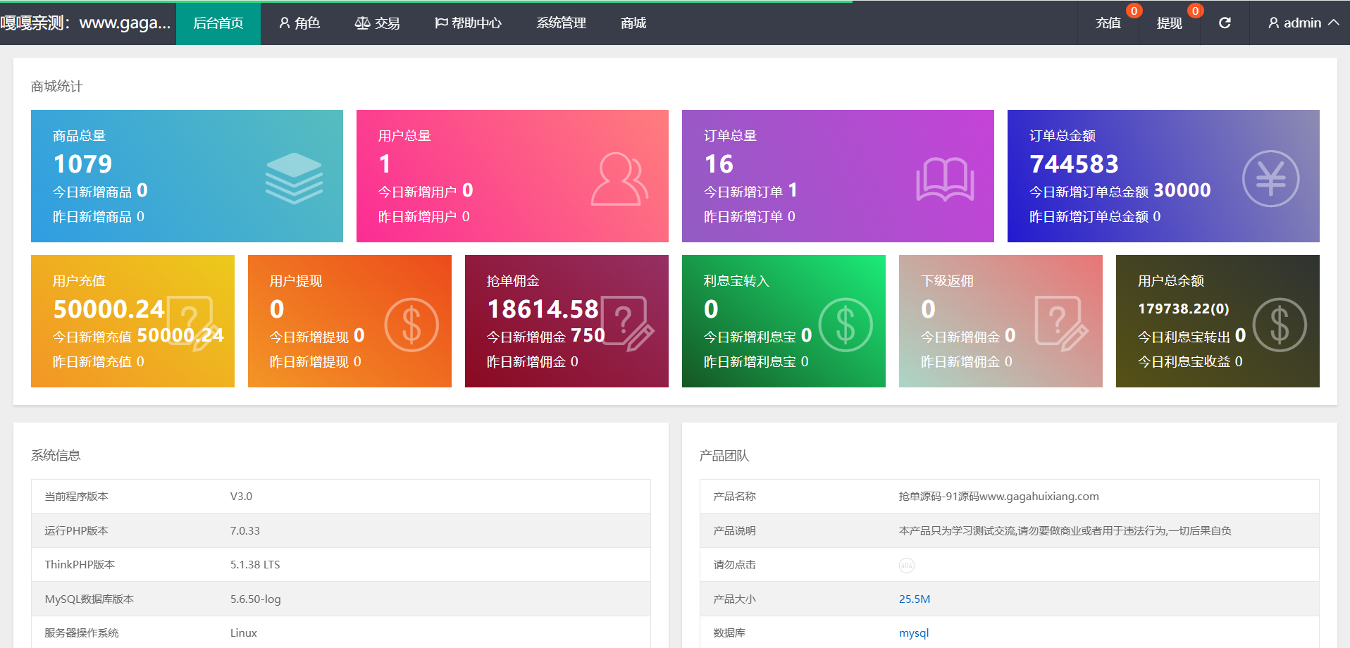Click the dollar icon in 用户提现 card
Viewport: 1350px width, 648px height.
(411, 325)
